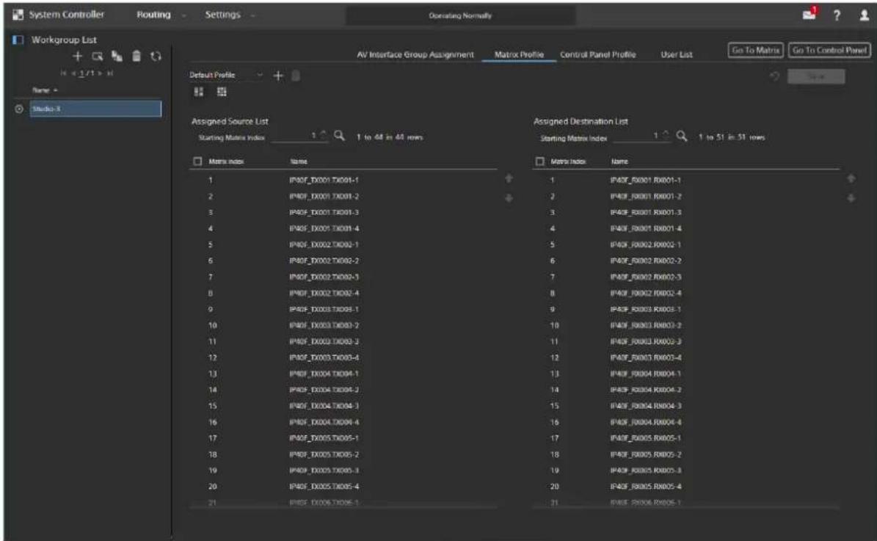Switch to the two-column list layout icon
Screen dimensions: 877x541
199,92
